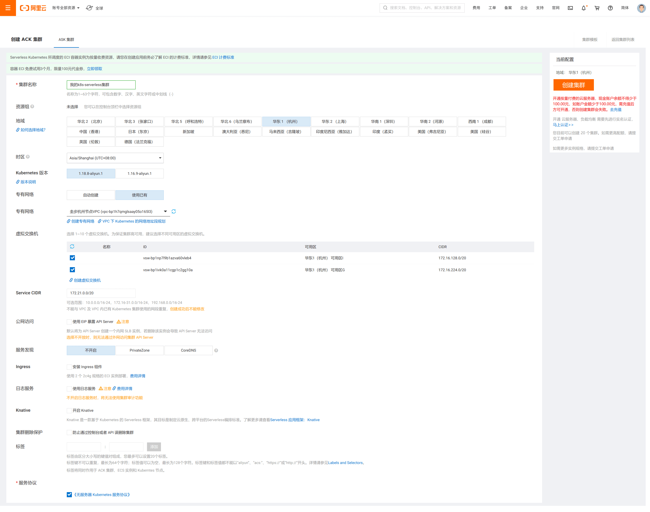Open the 备案 menu
The width and height of the screenshot is (650, 512).
click(x=508, y=8)
